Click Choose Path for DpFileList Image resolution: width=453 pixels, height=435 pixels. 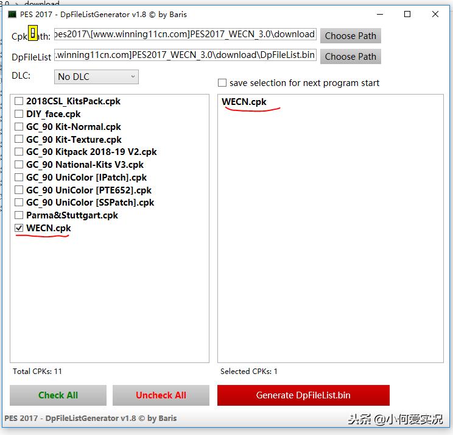tap(351, 57)
